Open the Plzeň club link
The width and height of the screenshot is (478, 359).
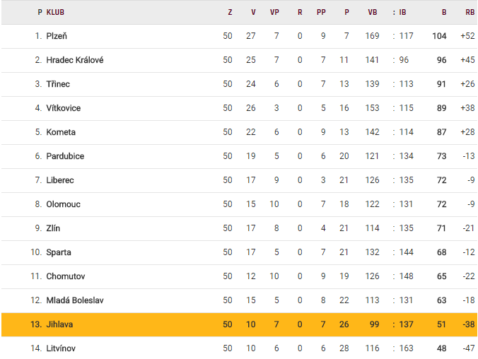pyautogui.click(x=57, y=36)
